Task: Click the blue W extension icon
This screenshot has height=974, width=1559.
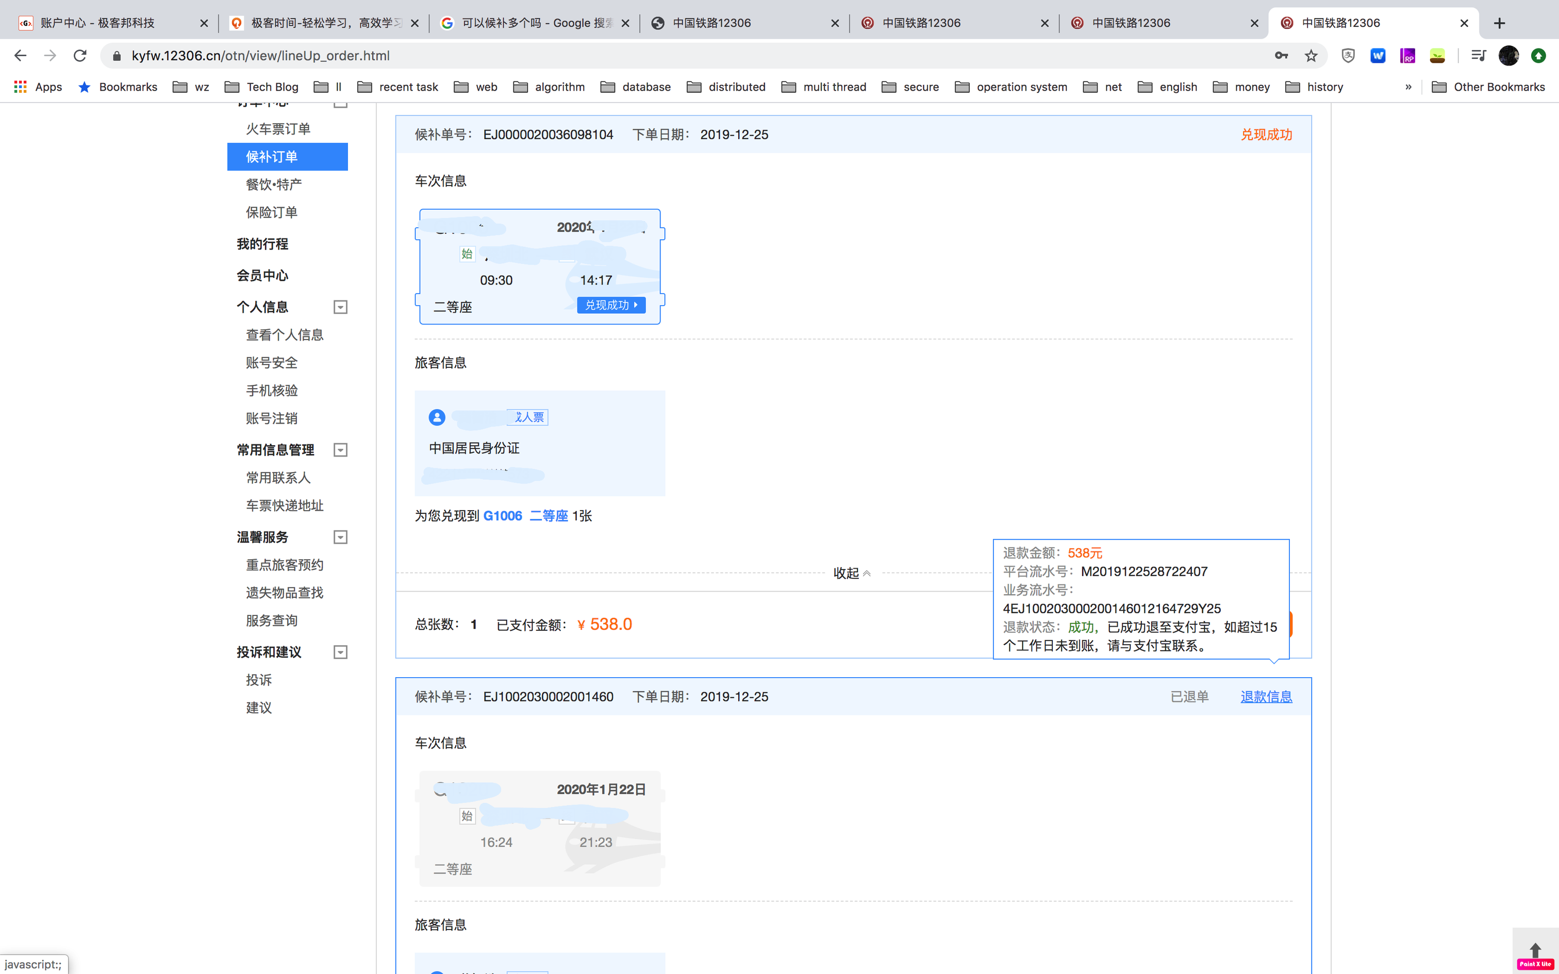Action: [1378, 56]
